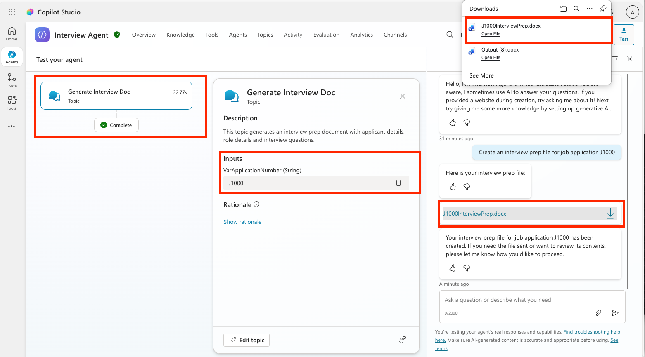Thumbs up the 'Here is your interview prep file' message
645x357 pixels.
coord(453,187)
